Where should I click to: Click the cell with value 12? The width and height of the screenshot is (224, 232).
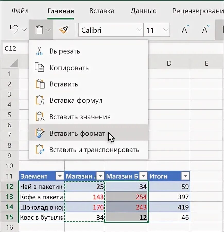(126, 217)
